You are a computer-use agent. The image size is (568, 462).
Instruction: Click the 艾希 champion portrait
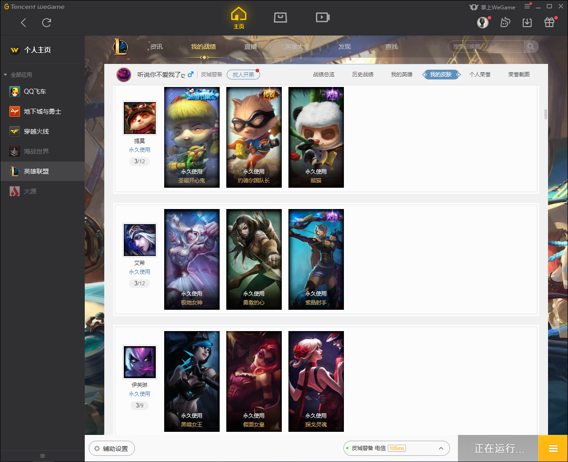tap(140, 240)
